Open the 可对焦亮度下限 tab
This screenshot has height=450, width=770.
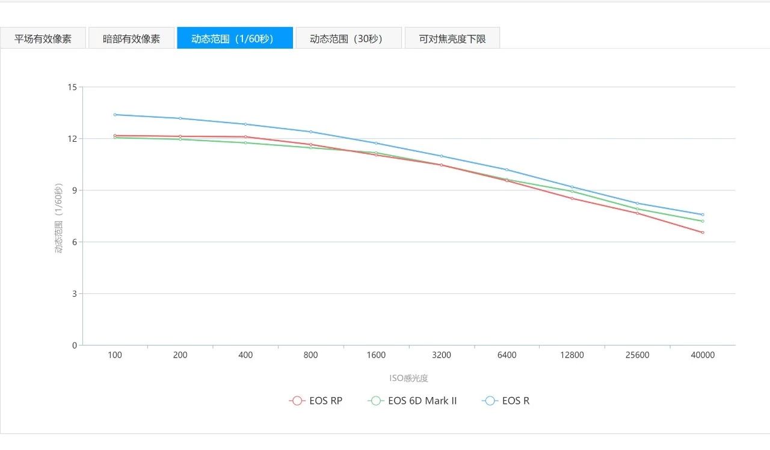pos(452,38)
